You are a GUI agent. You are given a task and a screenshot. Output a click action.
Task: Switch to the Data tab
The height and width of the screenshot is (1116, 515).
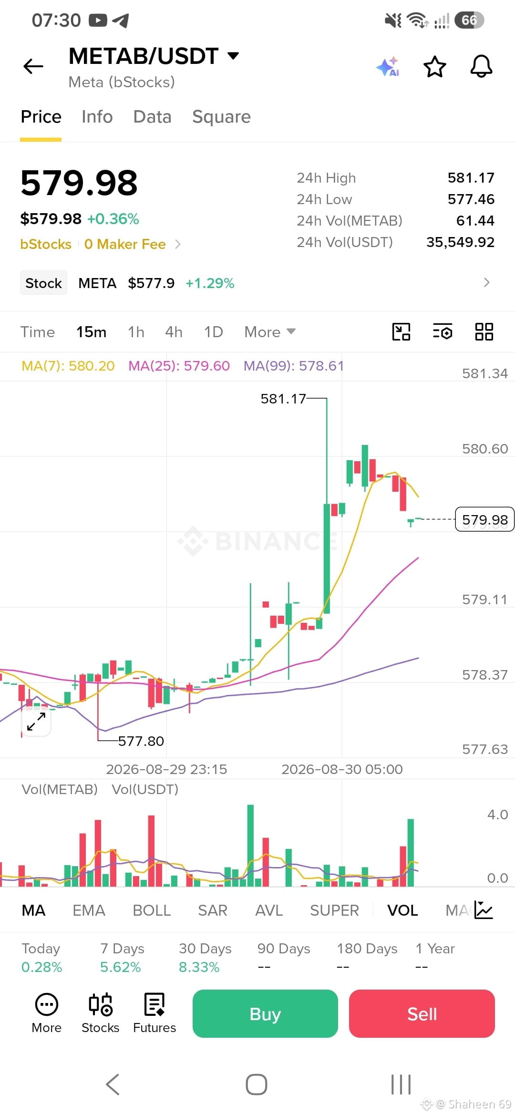[x=153, y=117]
